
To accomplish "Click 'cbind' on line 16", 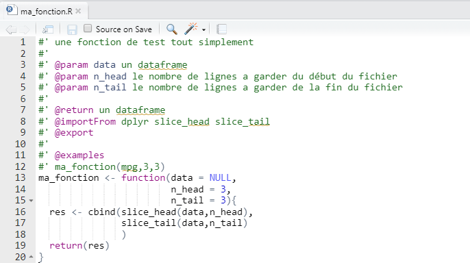I will pos(101,212).
